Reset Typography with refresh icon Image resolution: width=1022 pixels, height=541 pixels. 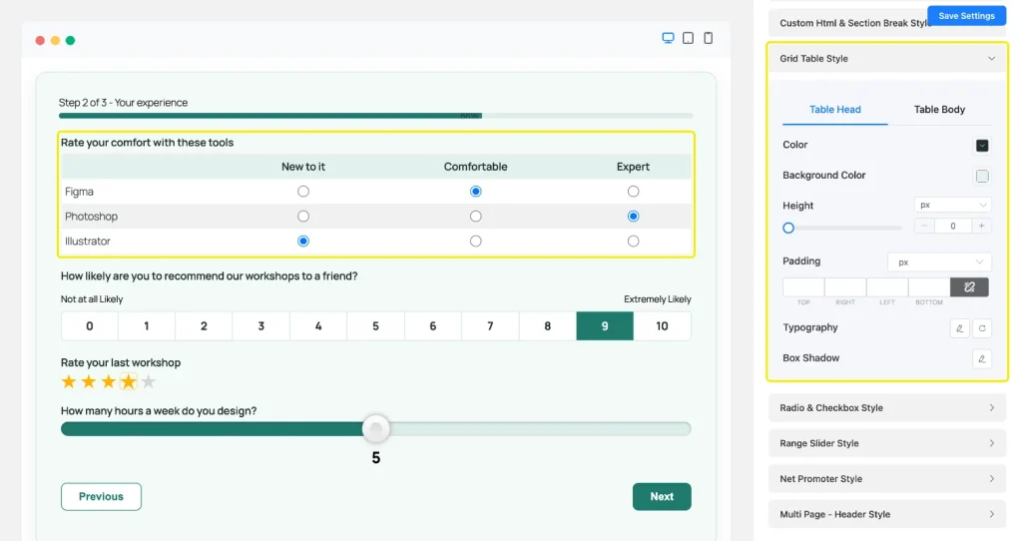(982, 327)
